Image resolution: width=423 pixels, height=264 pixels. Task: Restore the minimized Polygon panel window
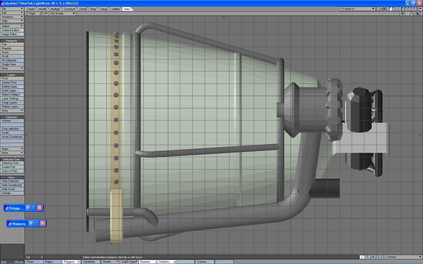click(x=28, y=208)
